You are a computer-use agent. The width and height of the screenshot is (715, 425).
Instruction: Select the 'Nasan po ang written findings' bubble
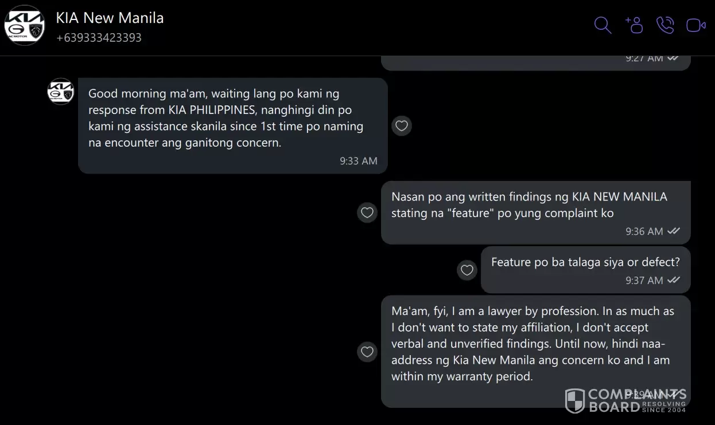pyautogui.click(x=535, y=213)
